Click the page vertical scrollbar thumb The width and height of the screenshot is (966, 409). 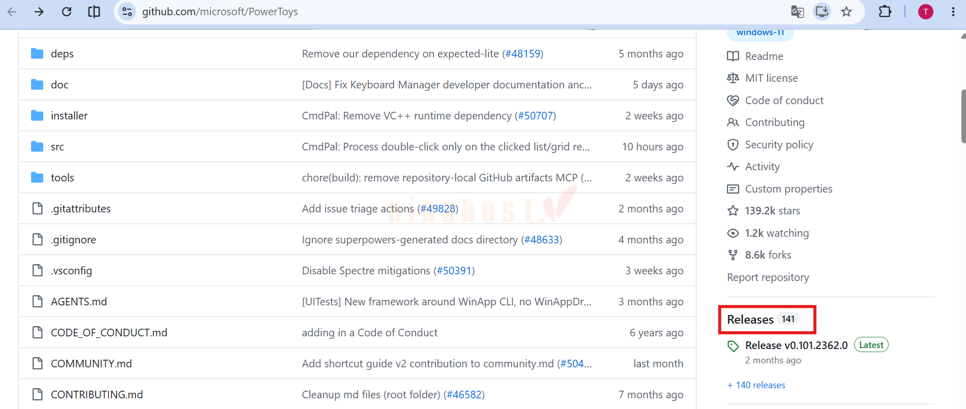[963, 116]
